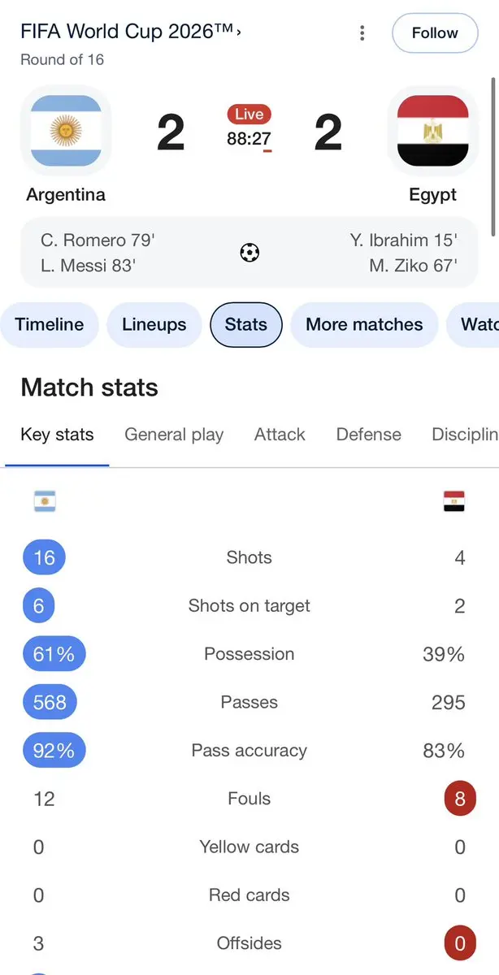Screen dimensions: 499x975
Task: Tap the Argentina flag team logo
Action: (66, 131)
